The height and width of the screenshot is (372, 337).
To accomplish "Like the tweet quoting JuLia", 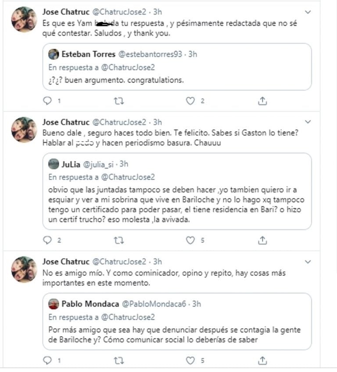I will click(190, 240).
